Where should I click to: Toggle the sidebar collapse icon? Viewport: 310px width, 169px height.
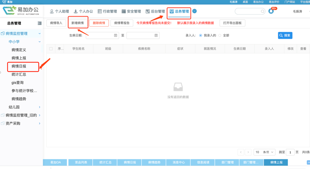pyautogui.click(x=40, y=23)
